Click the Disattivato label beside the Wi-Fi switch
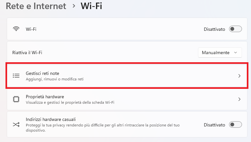Screen dimensions: 251x142 tap(214, 29)
